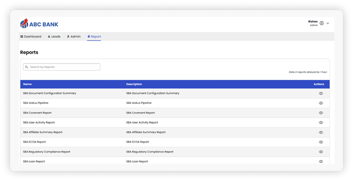Click eye icon for SBA Loan Report
This screenshot has width=353, height=181.
(x=321, y=161)
